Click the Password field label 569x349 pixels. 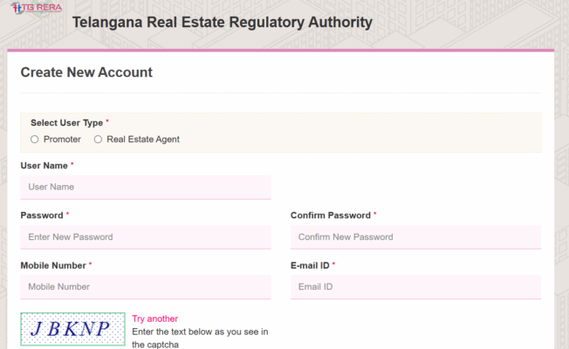[x=42, y=215]
